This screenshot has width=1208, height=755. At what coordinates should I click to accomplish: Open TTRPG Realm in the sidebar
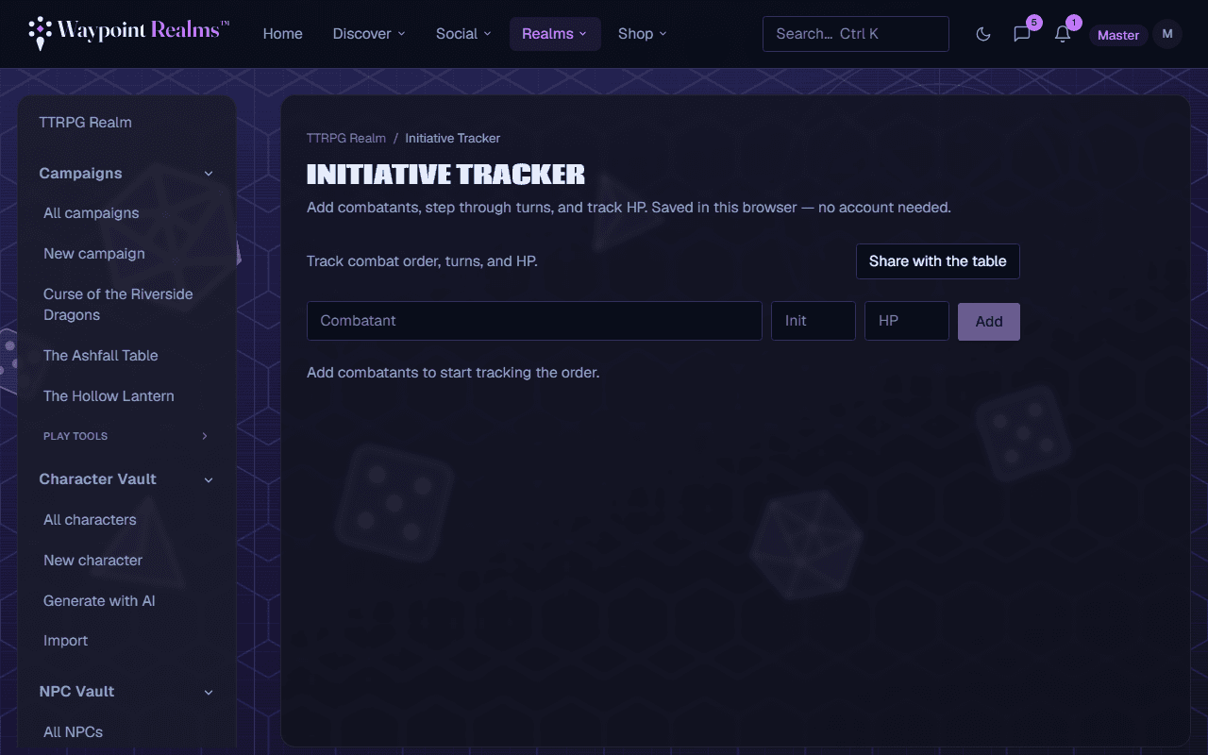pyautogui.click(x=85, y=123)
